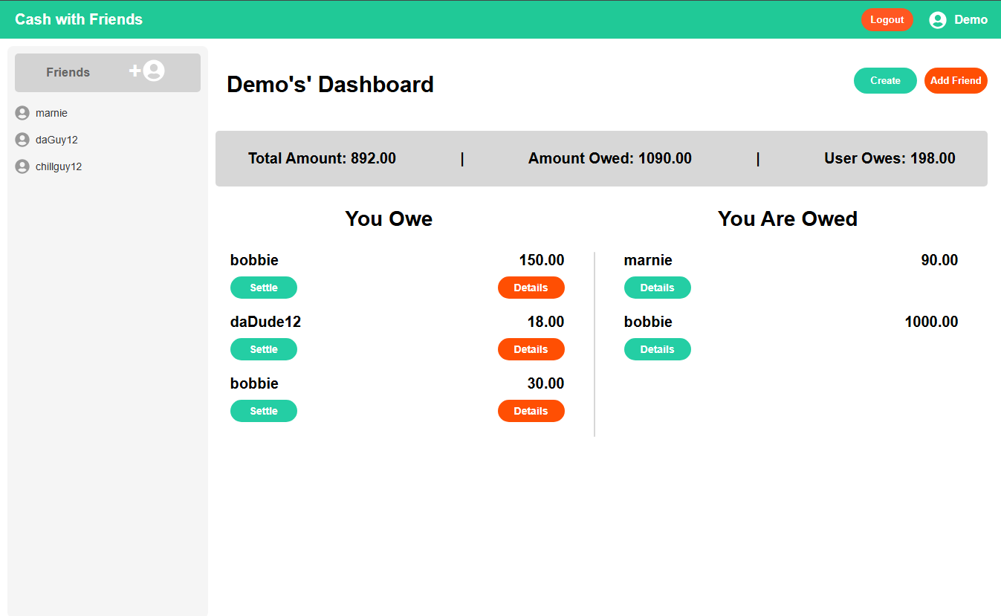This screenshot has width=1001, height=616.
Task: Click the Friends sidebar header
Action: tap(68, 72)
